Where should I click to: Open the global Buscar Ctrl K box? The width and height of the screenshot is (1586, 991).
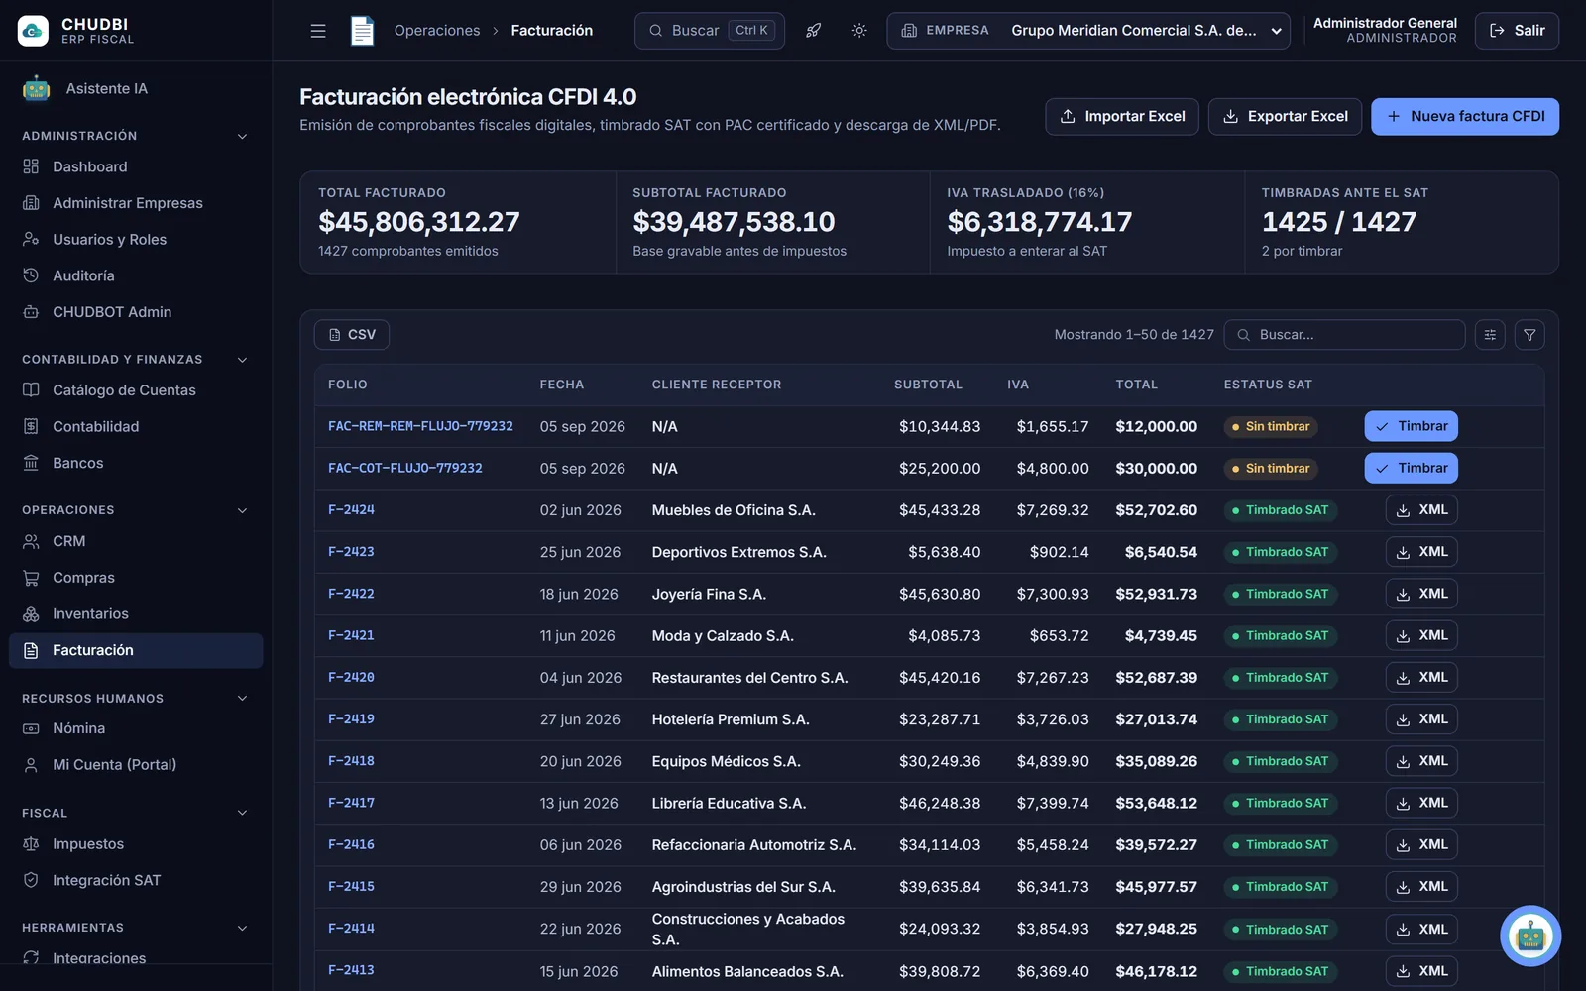coord(710,31)
